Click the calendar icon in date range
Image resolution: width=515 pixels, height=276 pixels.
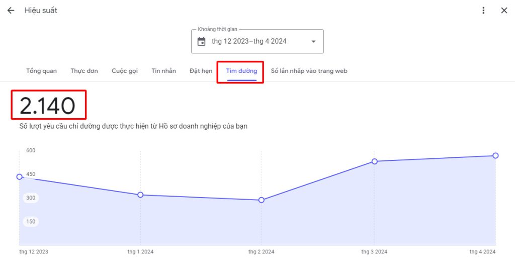click(x=202, y=42)
